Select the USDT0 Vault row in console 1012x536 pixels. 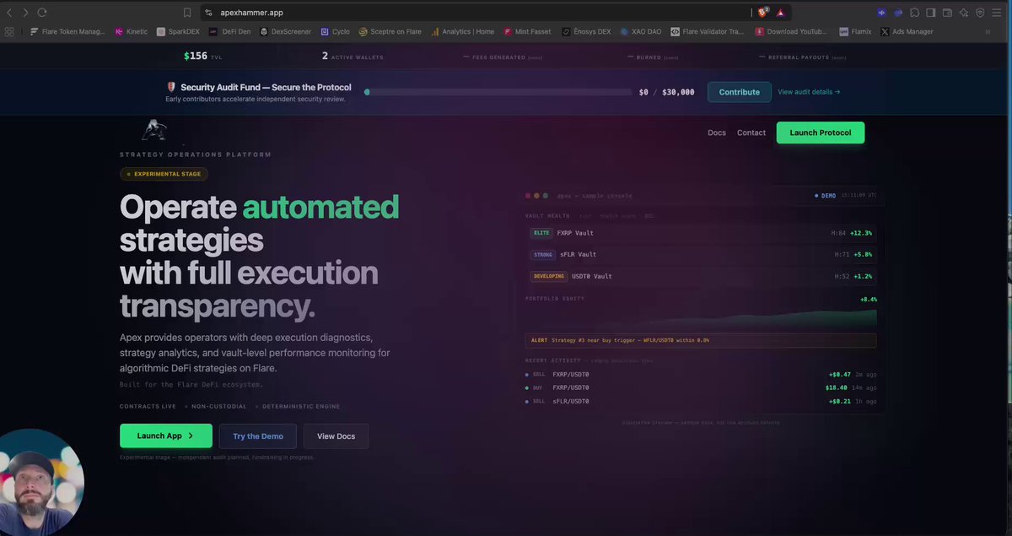tap(701, 276)
